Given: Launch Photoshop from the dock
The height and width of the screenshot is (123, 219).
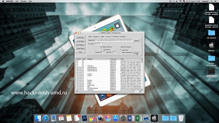Looking at the screenshot, I should point(85,118).
